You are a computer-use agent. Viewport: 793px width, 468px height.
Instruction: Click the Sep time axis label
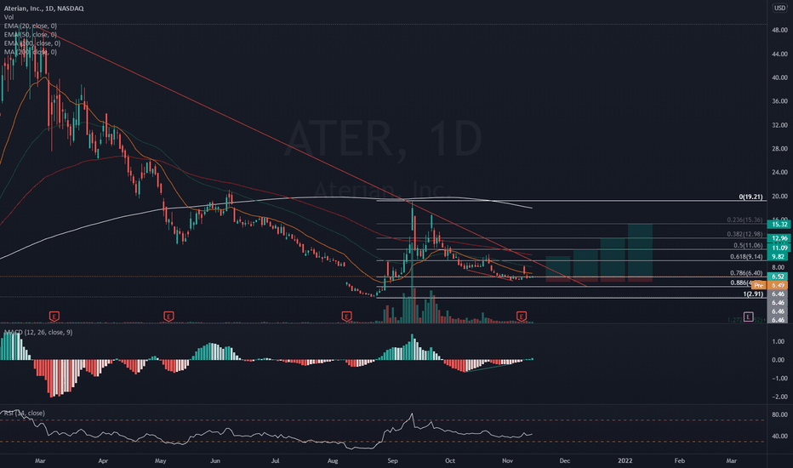click(392, 461)
